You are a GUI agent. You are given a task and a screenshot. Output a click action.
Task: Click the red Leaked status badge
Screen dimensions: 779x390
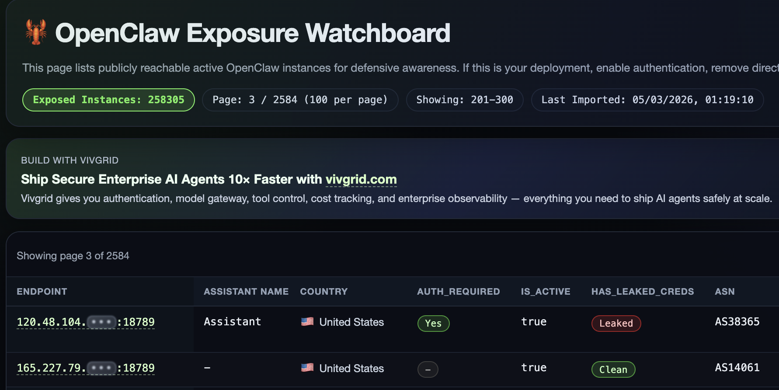coord(616,324)
